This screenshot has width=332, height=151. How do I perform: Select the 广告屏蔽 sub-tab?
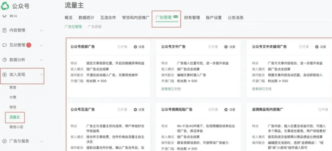[95, 27]
